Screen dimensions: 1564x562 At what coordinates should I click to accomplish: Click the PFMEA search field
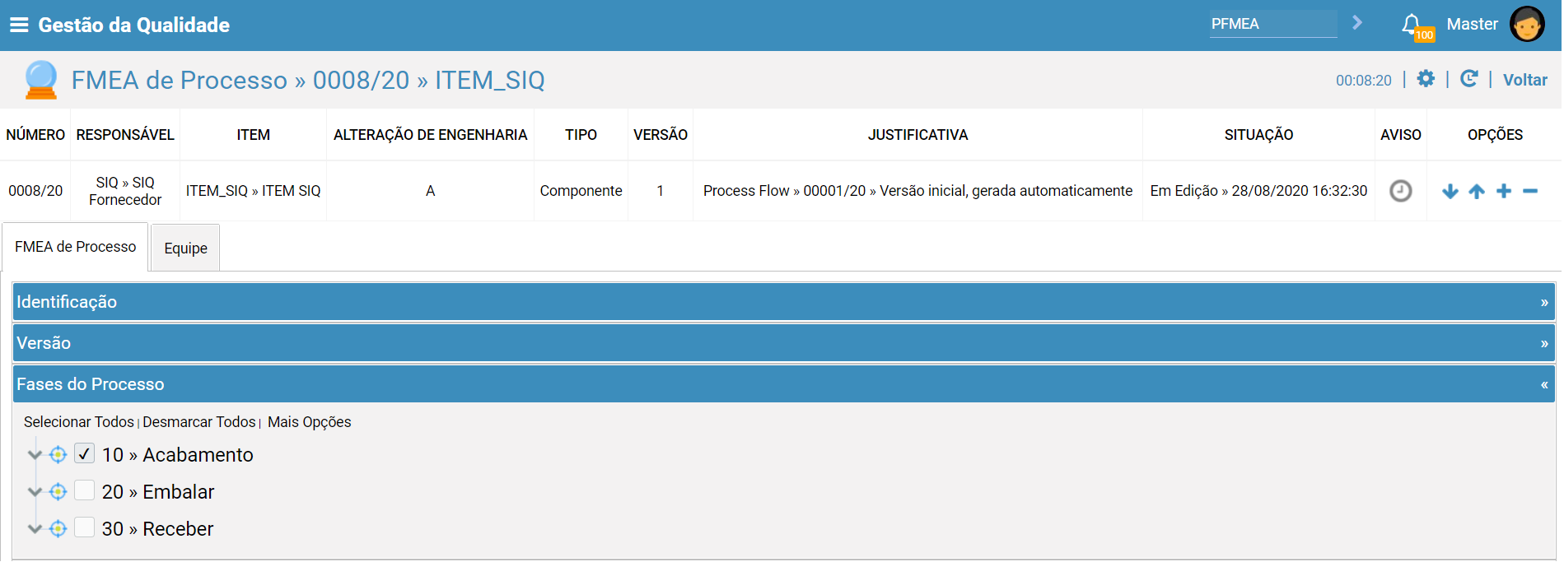pos(1273,24)
